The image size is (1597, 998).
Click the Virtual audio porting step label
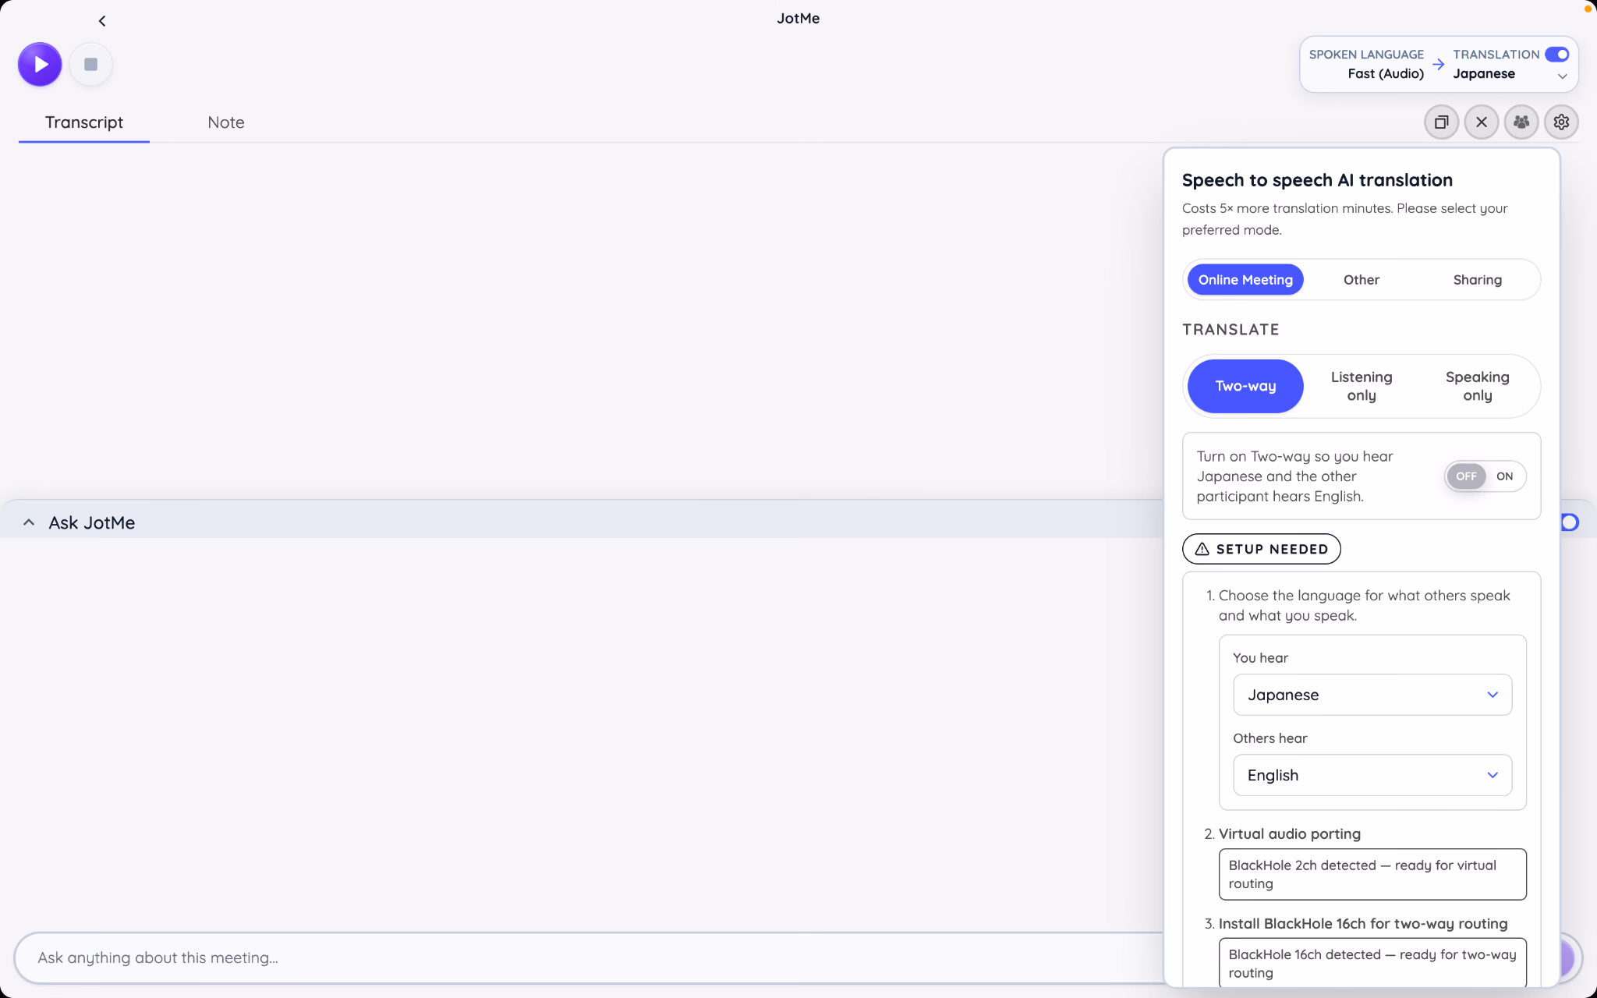1289,833
